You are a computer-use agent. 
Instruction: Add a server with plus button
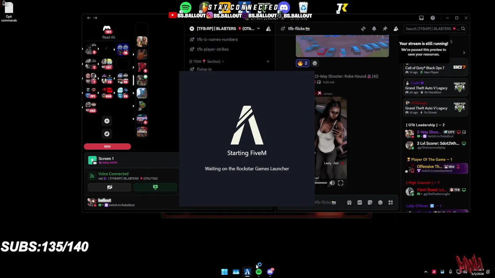(x=107, y=121)
